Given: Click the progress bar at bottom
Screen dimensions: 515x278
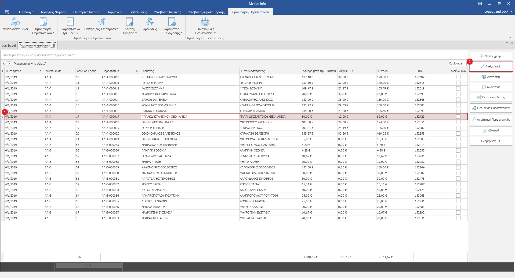Looking at the screenshot, I should coord(89,265).
